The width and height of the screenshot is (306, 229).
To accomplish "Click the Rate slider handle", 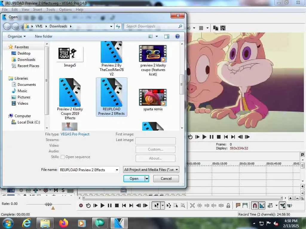I will [x=48, y=204].
